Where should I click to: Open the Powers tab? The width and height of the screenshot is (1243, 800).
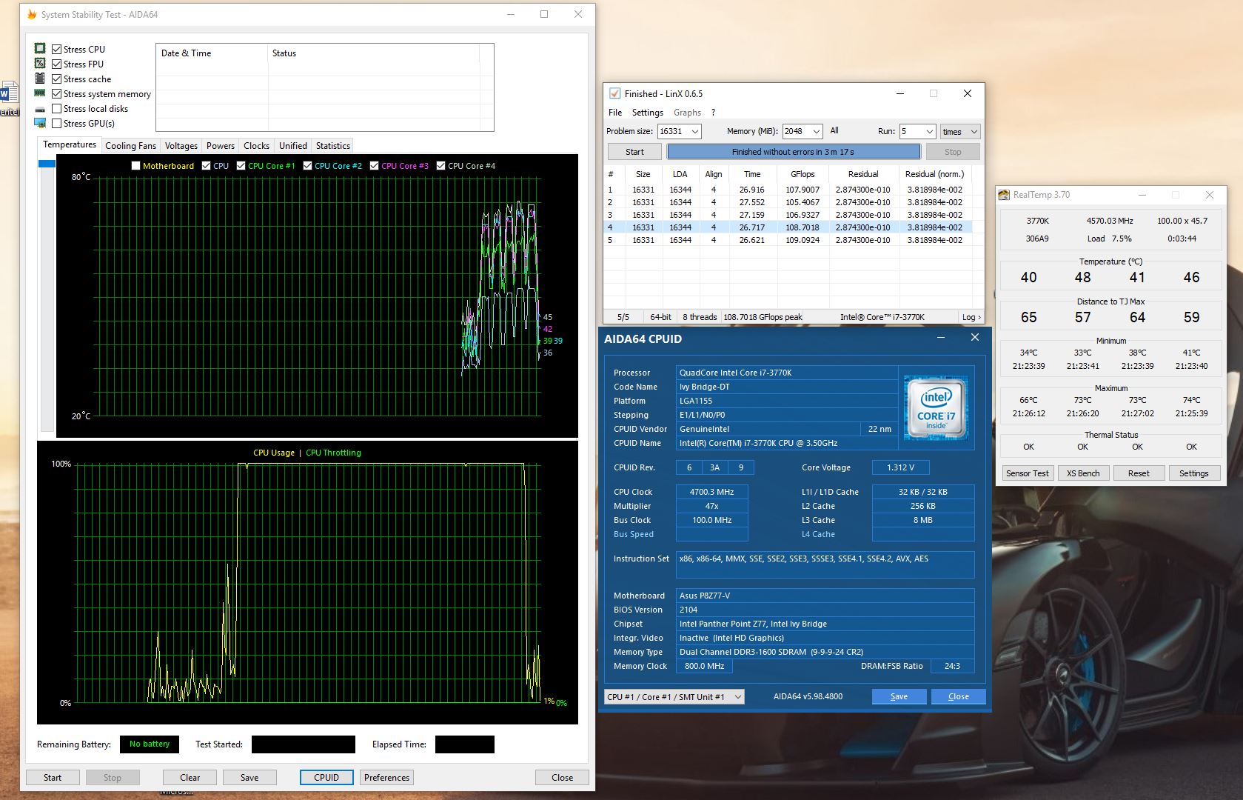(x=221, y=146)
